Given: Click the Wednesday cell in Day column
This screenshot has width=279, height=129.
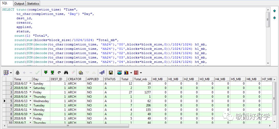Looking at the screenshot, I should pos(41,101).
